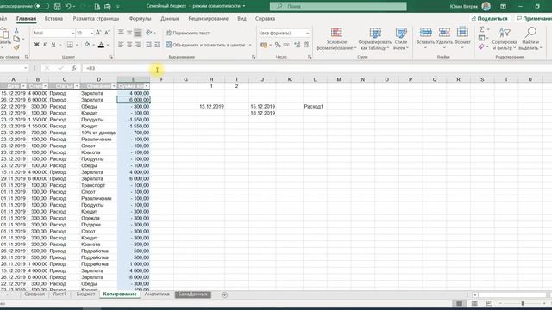Open filter dropdown in Статья column header
The image size is (552, 310).
coord(77,86)
